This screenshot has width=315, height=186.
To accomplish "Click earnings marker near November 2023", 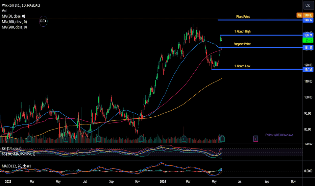I will pyautogui.click(x=141, y=139).
